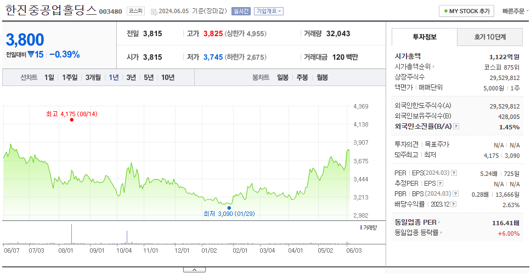531x274 pixels.
Task: Switch to the 호가10단계 tab
Action: [490, 37]
